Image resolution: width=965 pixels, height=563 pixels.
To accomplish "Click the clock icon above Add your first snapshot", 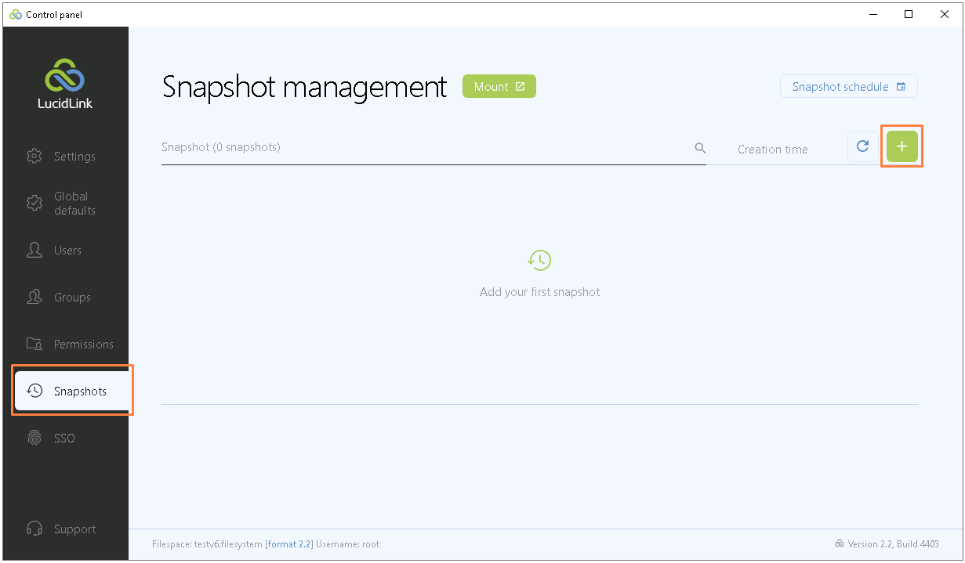I will [x=539, y=260].
